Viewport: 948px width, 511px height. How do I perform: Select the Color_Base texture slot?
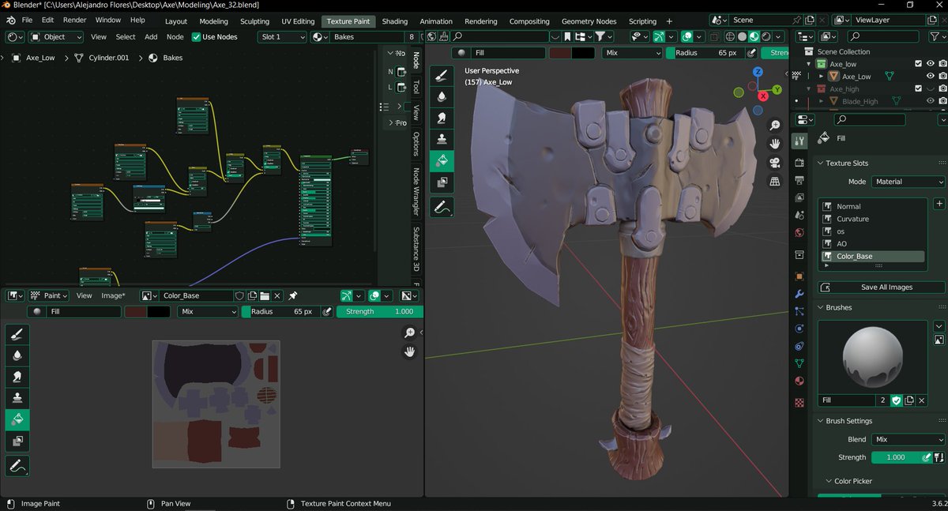pyautogui.click(x=873, y=257)
